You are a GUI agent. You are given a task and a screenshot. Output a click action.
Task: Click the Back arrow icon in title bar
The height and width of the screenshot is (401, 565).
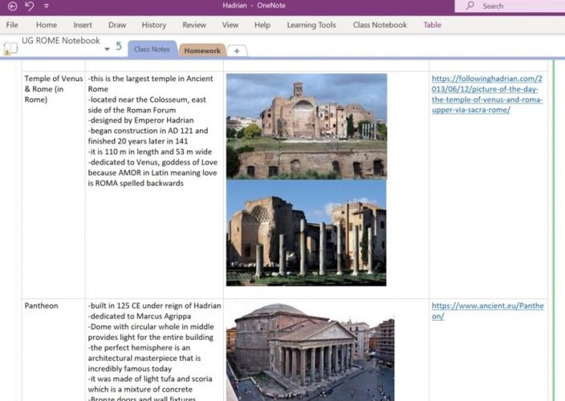tap(12, 6)
